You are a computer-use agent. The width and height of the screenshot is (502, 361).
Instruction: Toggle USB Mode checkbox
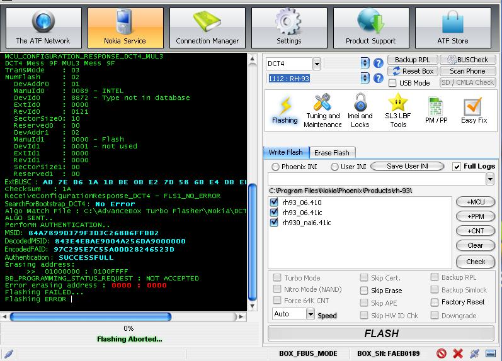pos(392,83)
